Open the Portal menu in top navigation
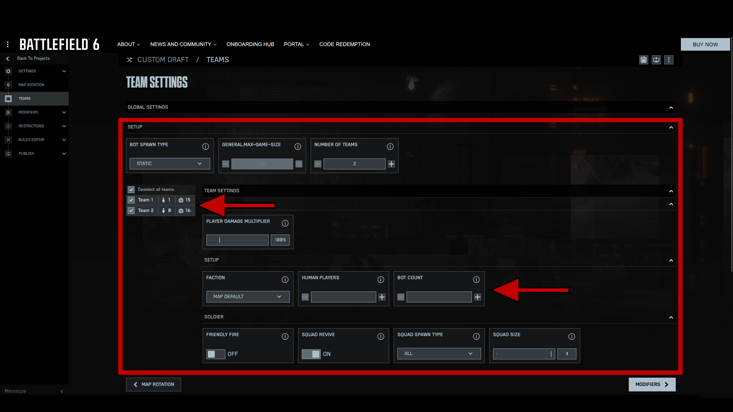Image resolution: width=733 pixels, height=412 pixels. [296, 44]
